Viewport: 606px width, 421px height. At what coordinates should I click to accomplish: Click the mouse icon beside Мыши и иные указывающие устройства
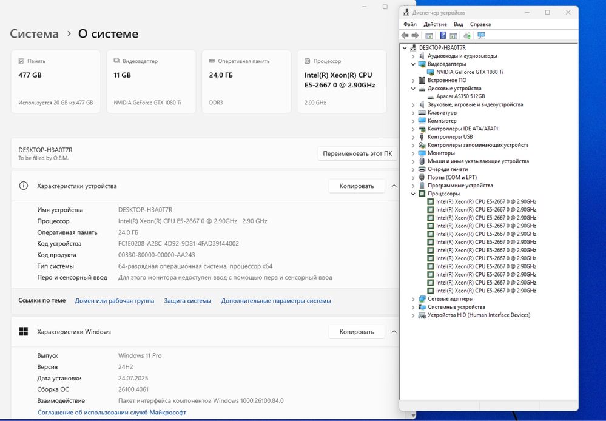point(422,161)
